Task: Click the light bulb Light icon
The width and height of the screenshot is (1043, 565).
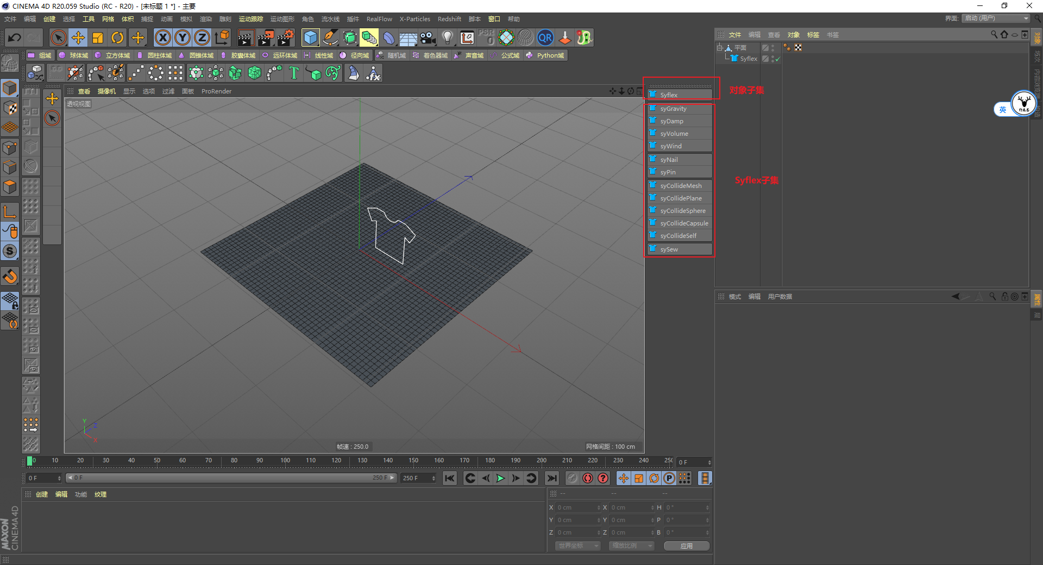Action: tap(447, 37)
